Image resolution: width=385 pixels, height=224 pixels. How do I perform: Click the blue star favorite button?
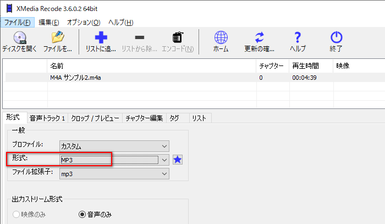pyautogui.click(x=177, y=160)
